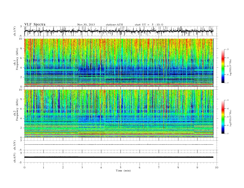This screenshot has width=244, height=188.
Task: Click the ch.1(V) waveform axis label
Action: tap(15, 31)
